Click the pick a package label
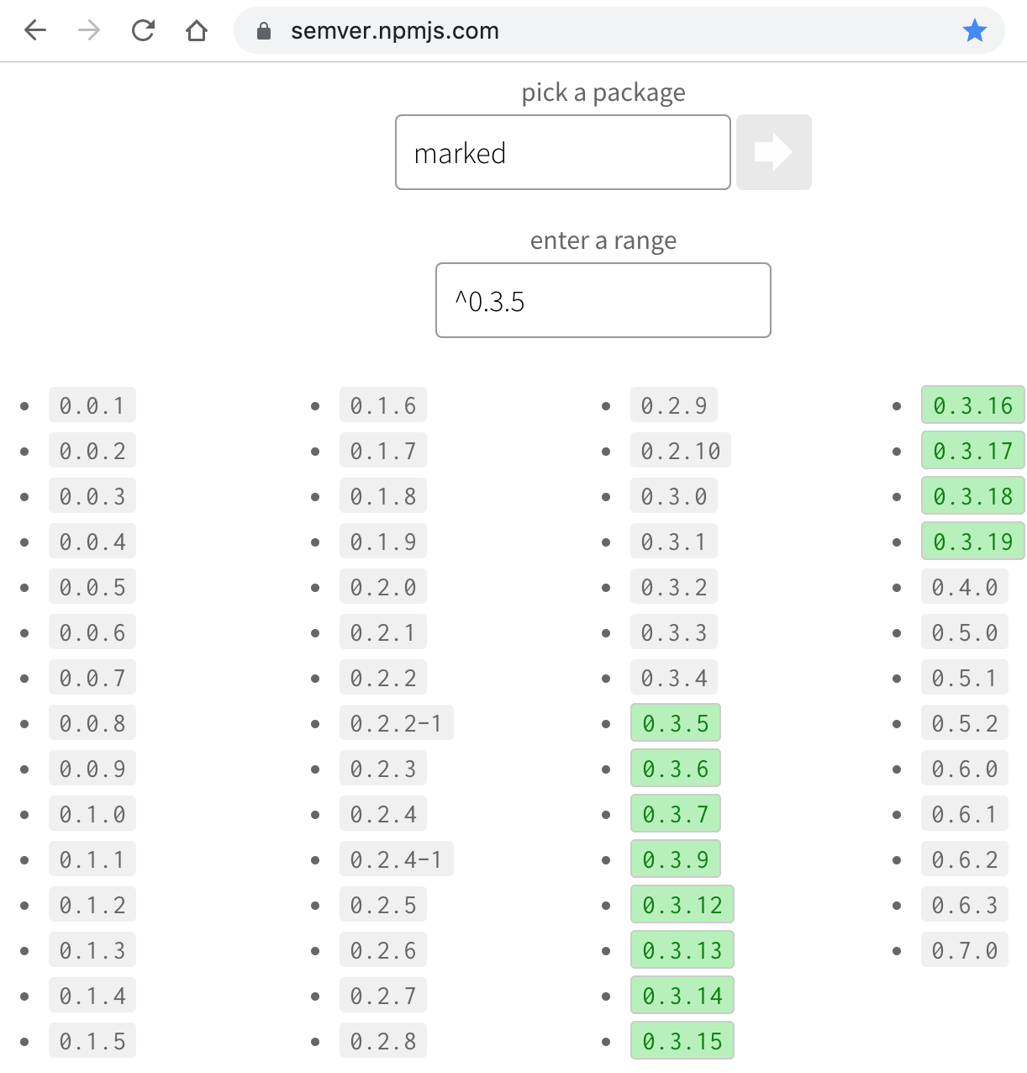Image resolution: width=1027 pixels, height=1073 pixels. 603,92
